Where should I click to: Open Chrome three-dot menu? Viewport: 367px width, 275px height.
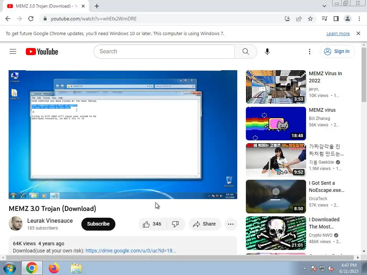point(359,19)
